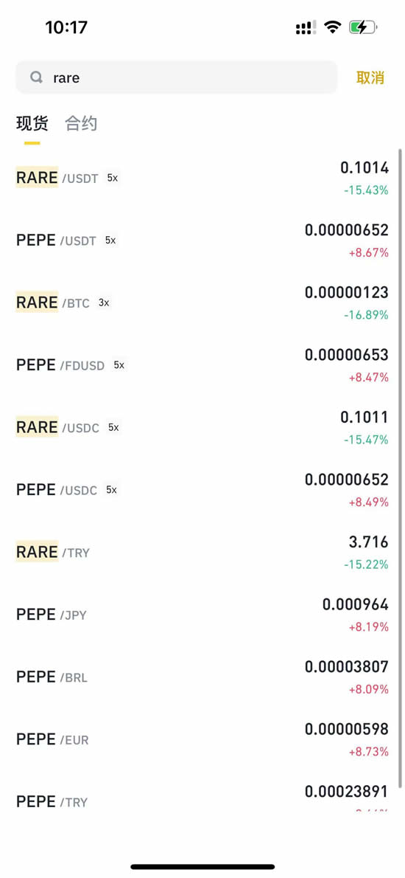
Task: Tap the 5x badge on PEPE/FDUSD
Action: (x=119, y=365)
